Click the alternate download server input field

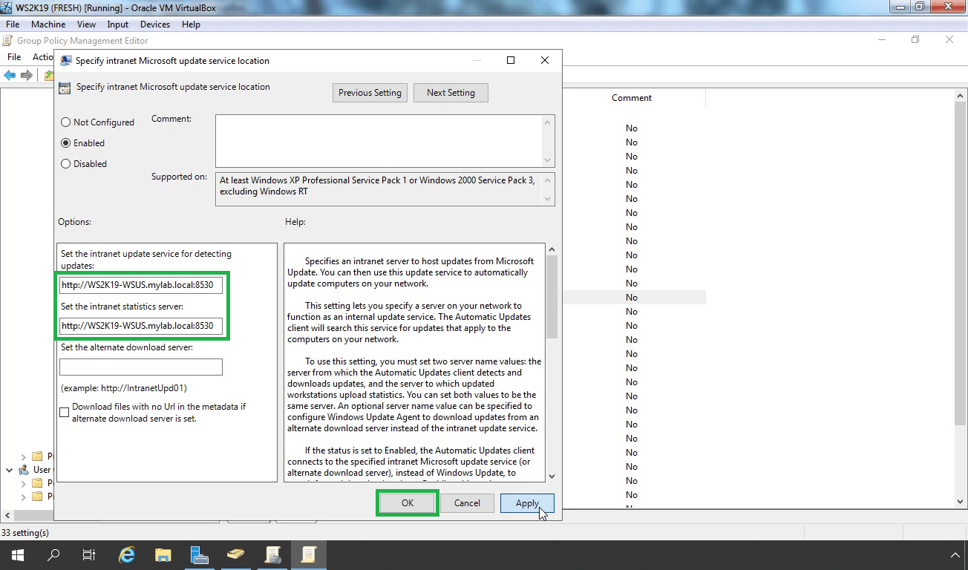click(x=141, y=367)
